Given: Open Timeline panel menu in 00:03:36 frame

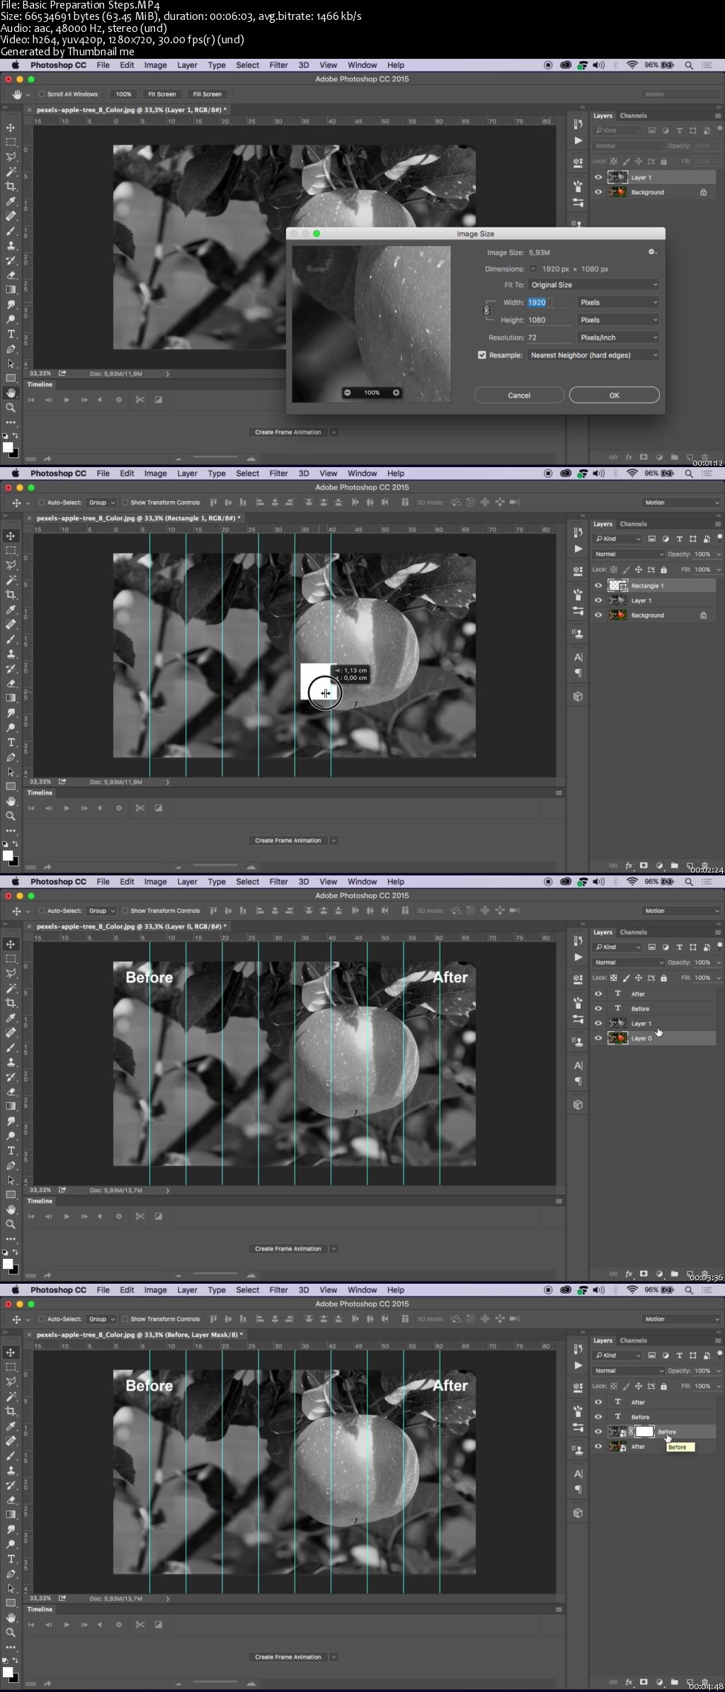Looking at the screenshot, I should (x=559, y=1201).
